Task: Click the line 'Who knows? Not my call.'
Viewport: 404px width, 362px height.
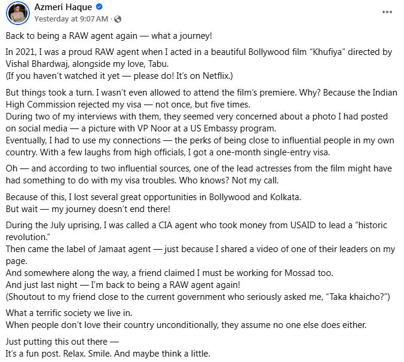Action: (x=229, y=180)
